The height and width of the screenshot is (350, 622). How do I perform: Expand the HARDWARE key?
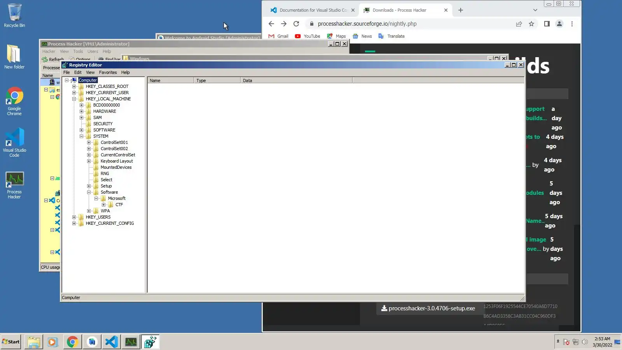coord(81,111)
